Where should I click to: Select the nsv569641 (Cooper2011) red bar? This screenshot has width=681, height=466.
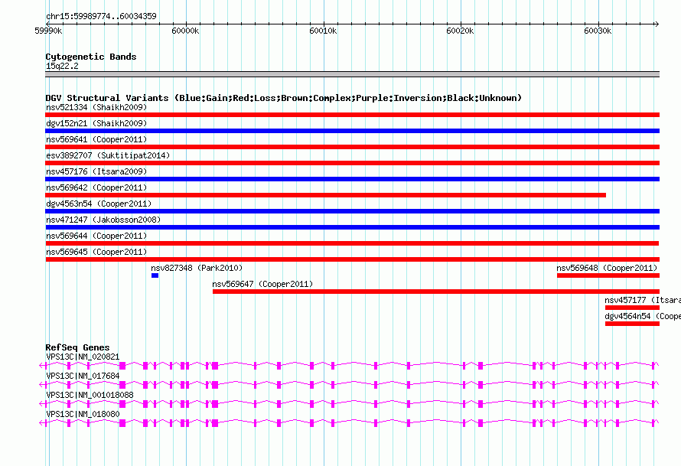[352, 147]
